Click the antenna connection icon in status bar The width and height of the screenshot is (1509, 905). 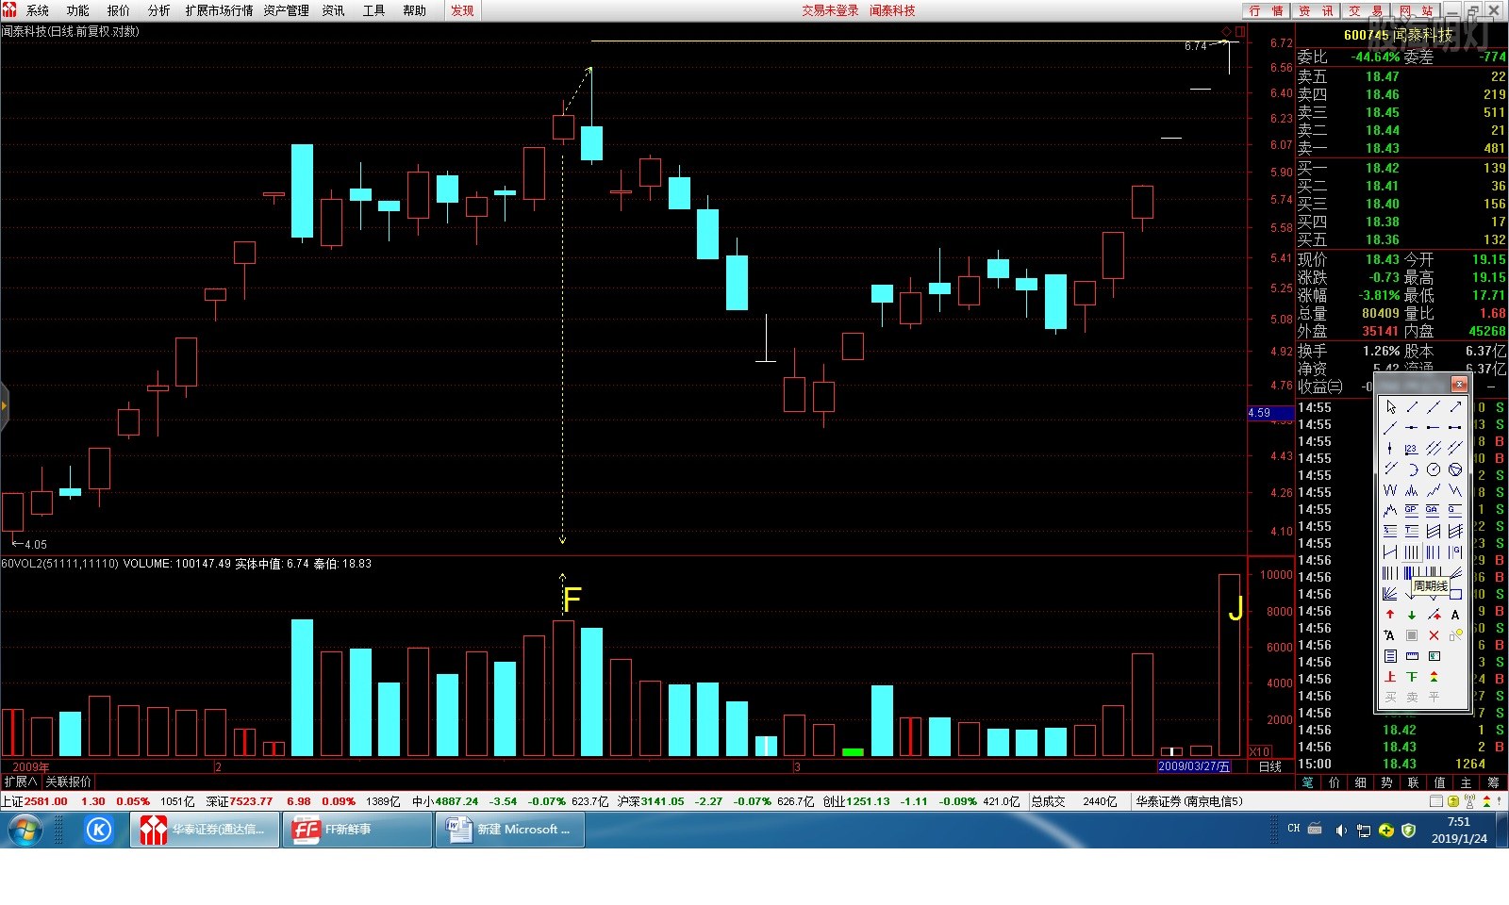[x=1469, y=801]
